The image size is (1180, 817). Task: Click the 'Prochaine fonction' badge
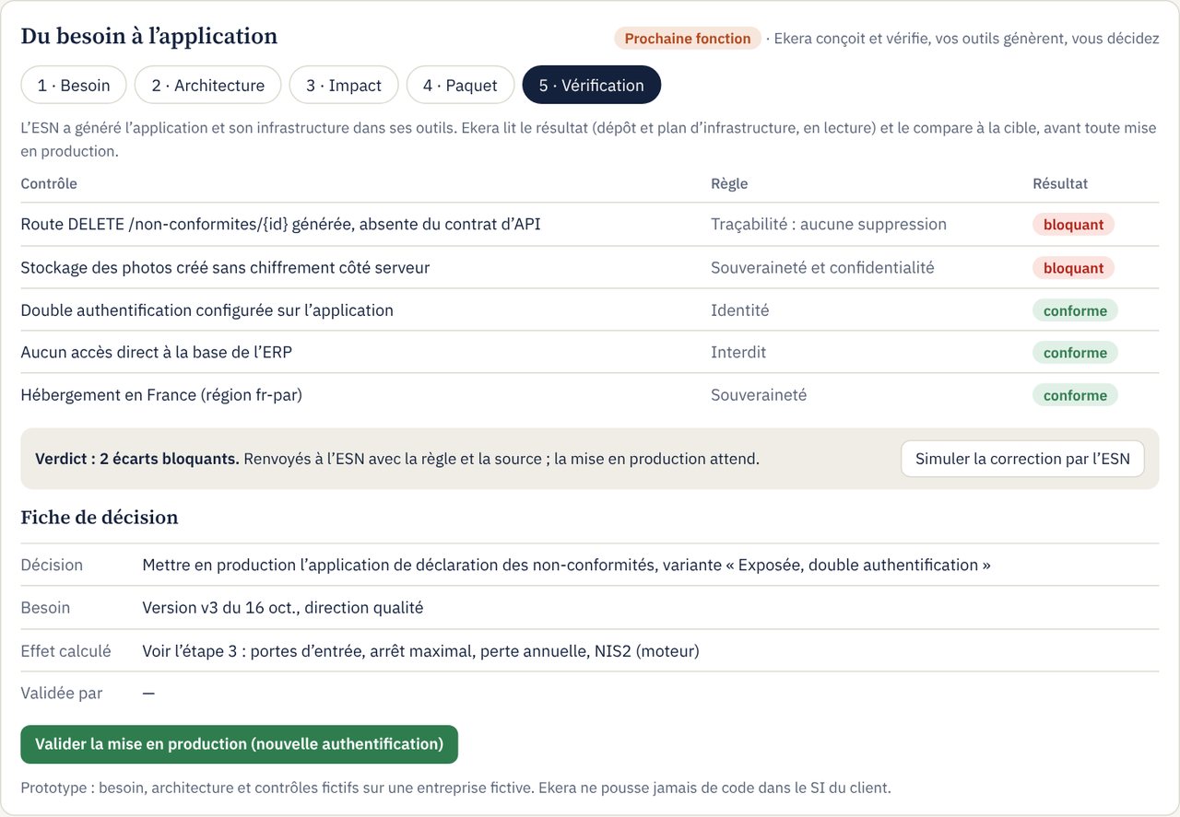(688, 39)
